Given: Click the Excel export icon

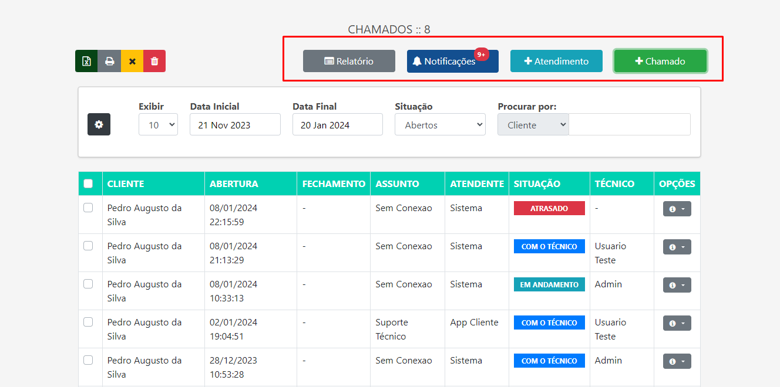Looking at the screenshot, I should 86,61.
